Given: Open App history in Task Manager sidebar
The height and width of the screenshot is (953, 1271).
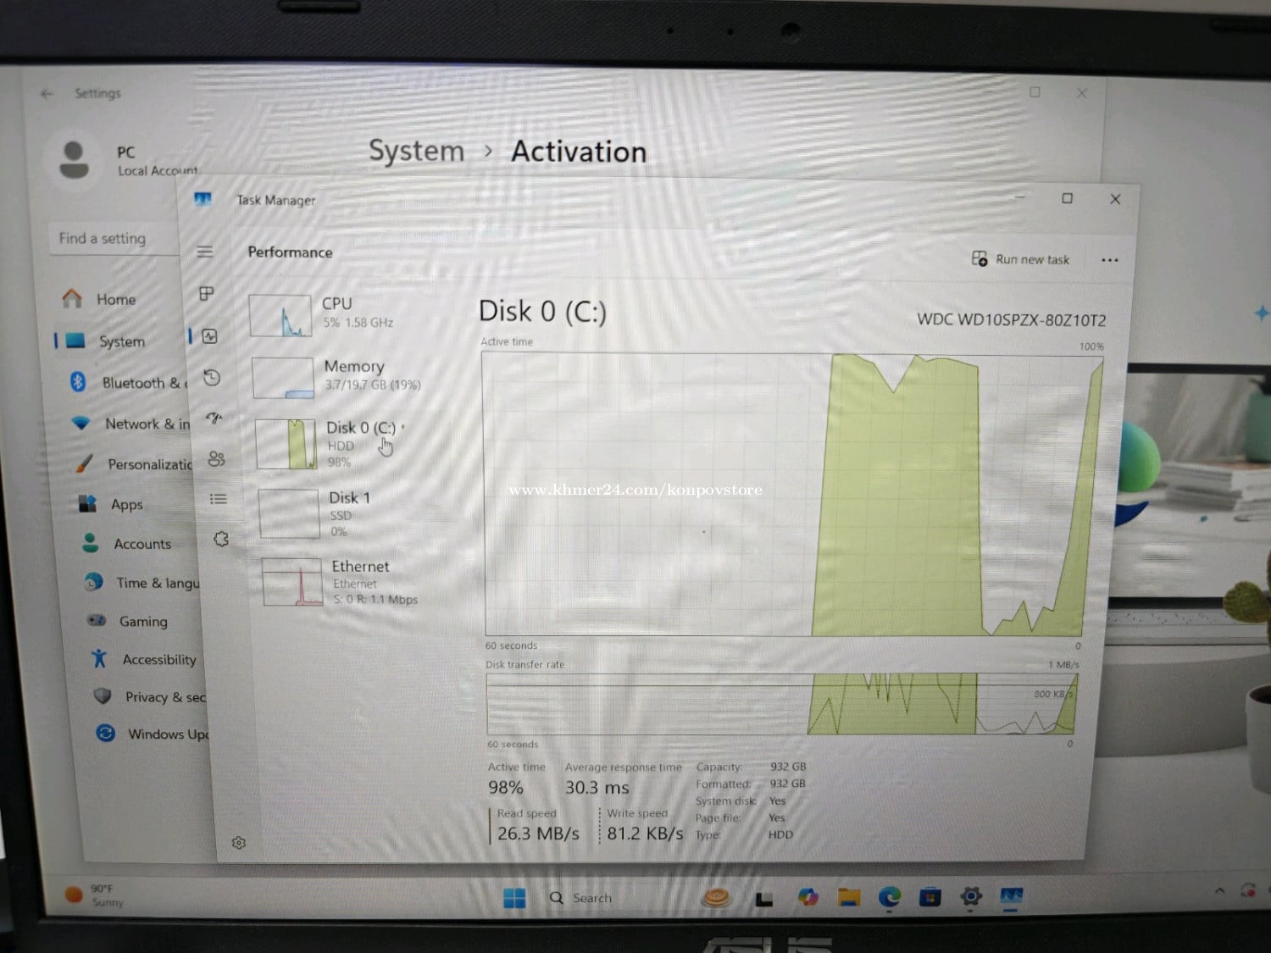Looking at the screenshot, I should [212, 378].
